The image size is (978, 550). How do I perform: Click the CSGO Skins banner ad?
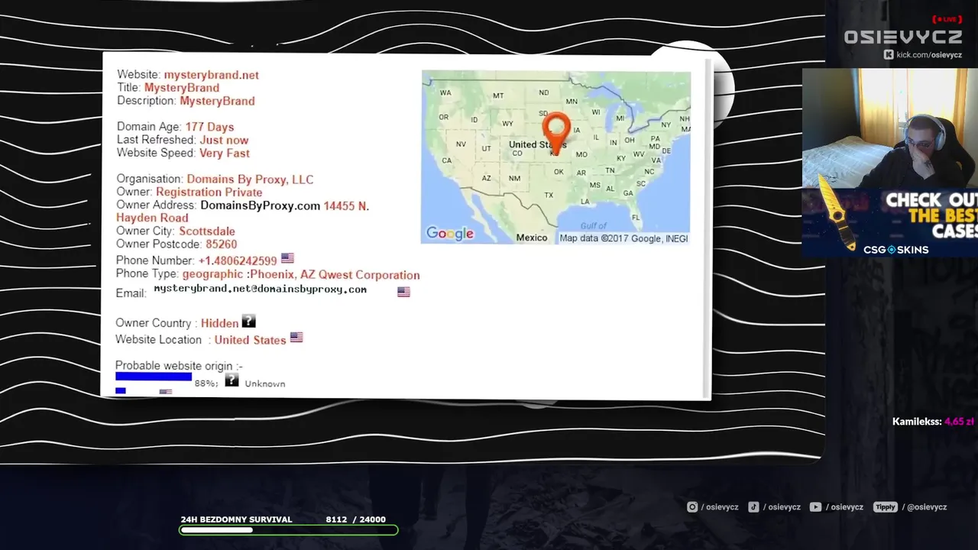click(x=890, y=223)
